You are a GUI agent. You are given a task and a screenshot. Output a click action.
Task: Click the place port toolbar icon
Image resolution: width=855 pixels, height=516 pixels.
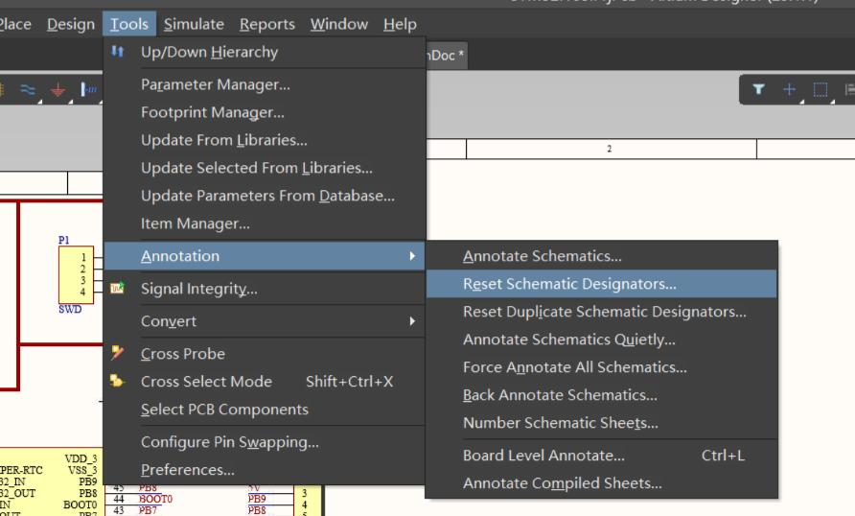(89, 89)
